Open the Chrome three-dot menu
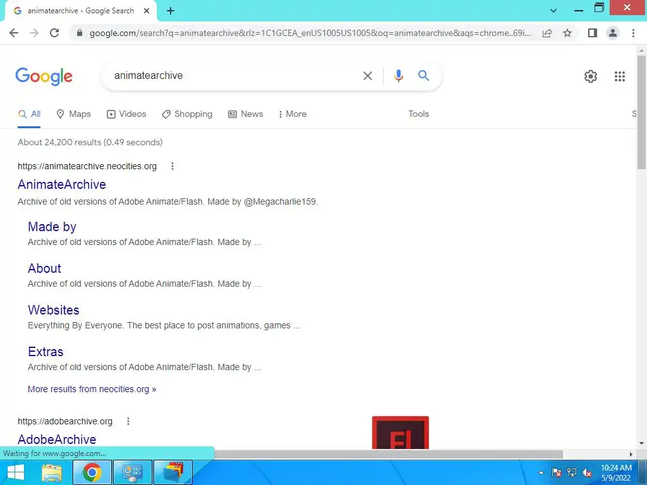This screenshot has height=485, width=647. pyautogui.click(x=633, y=33)
